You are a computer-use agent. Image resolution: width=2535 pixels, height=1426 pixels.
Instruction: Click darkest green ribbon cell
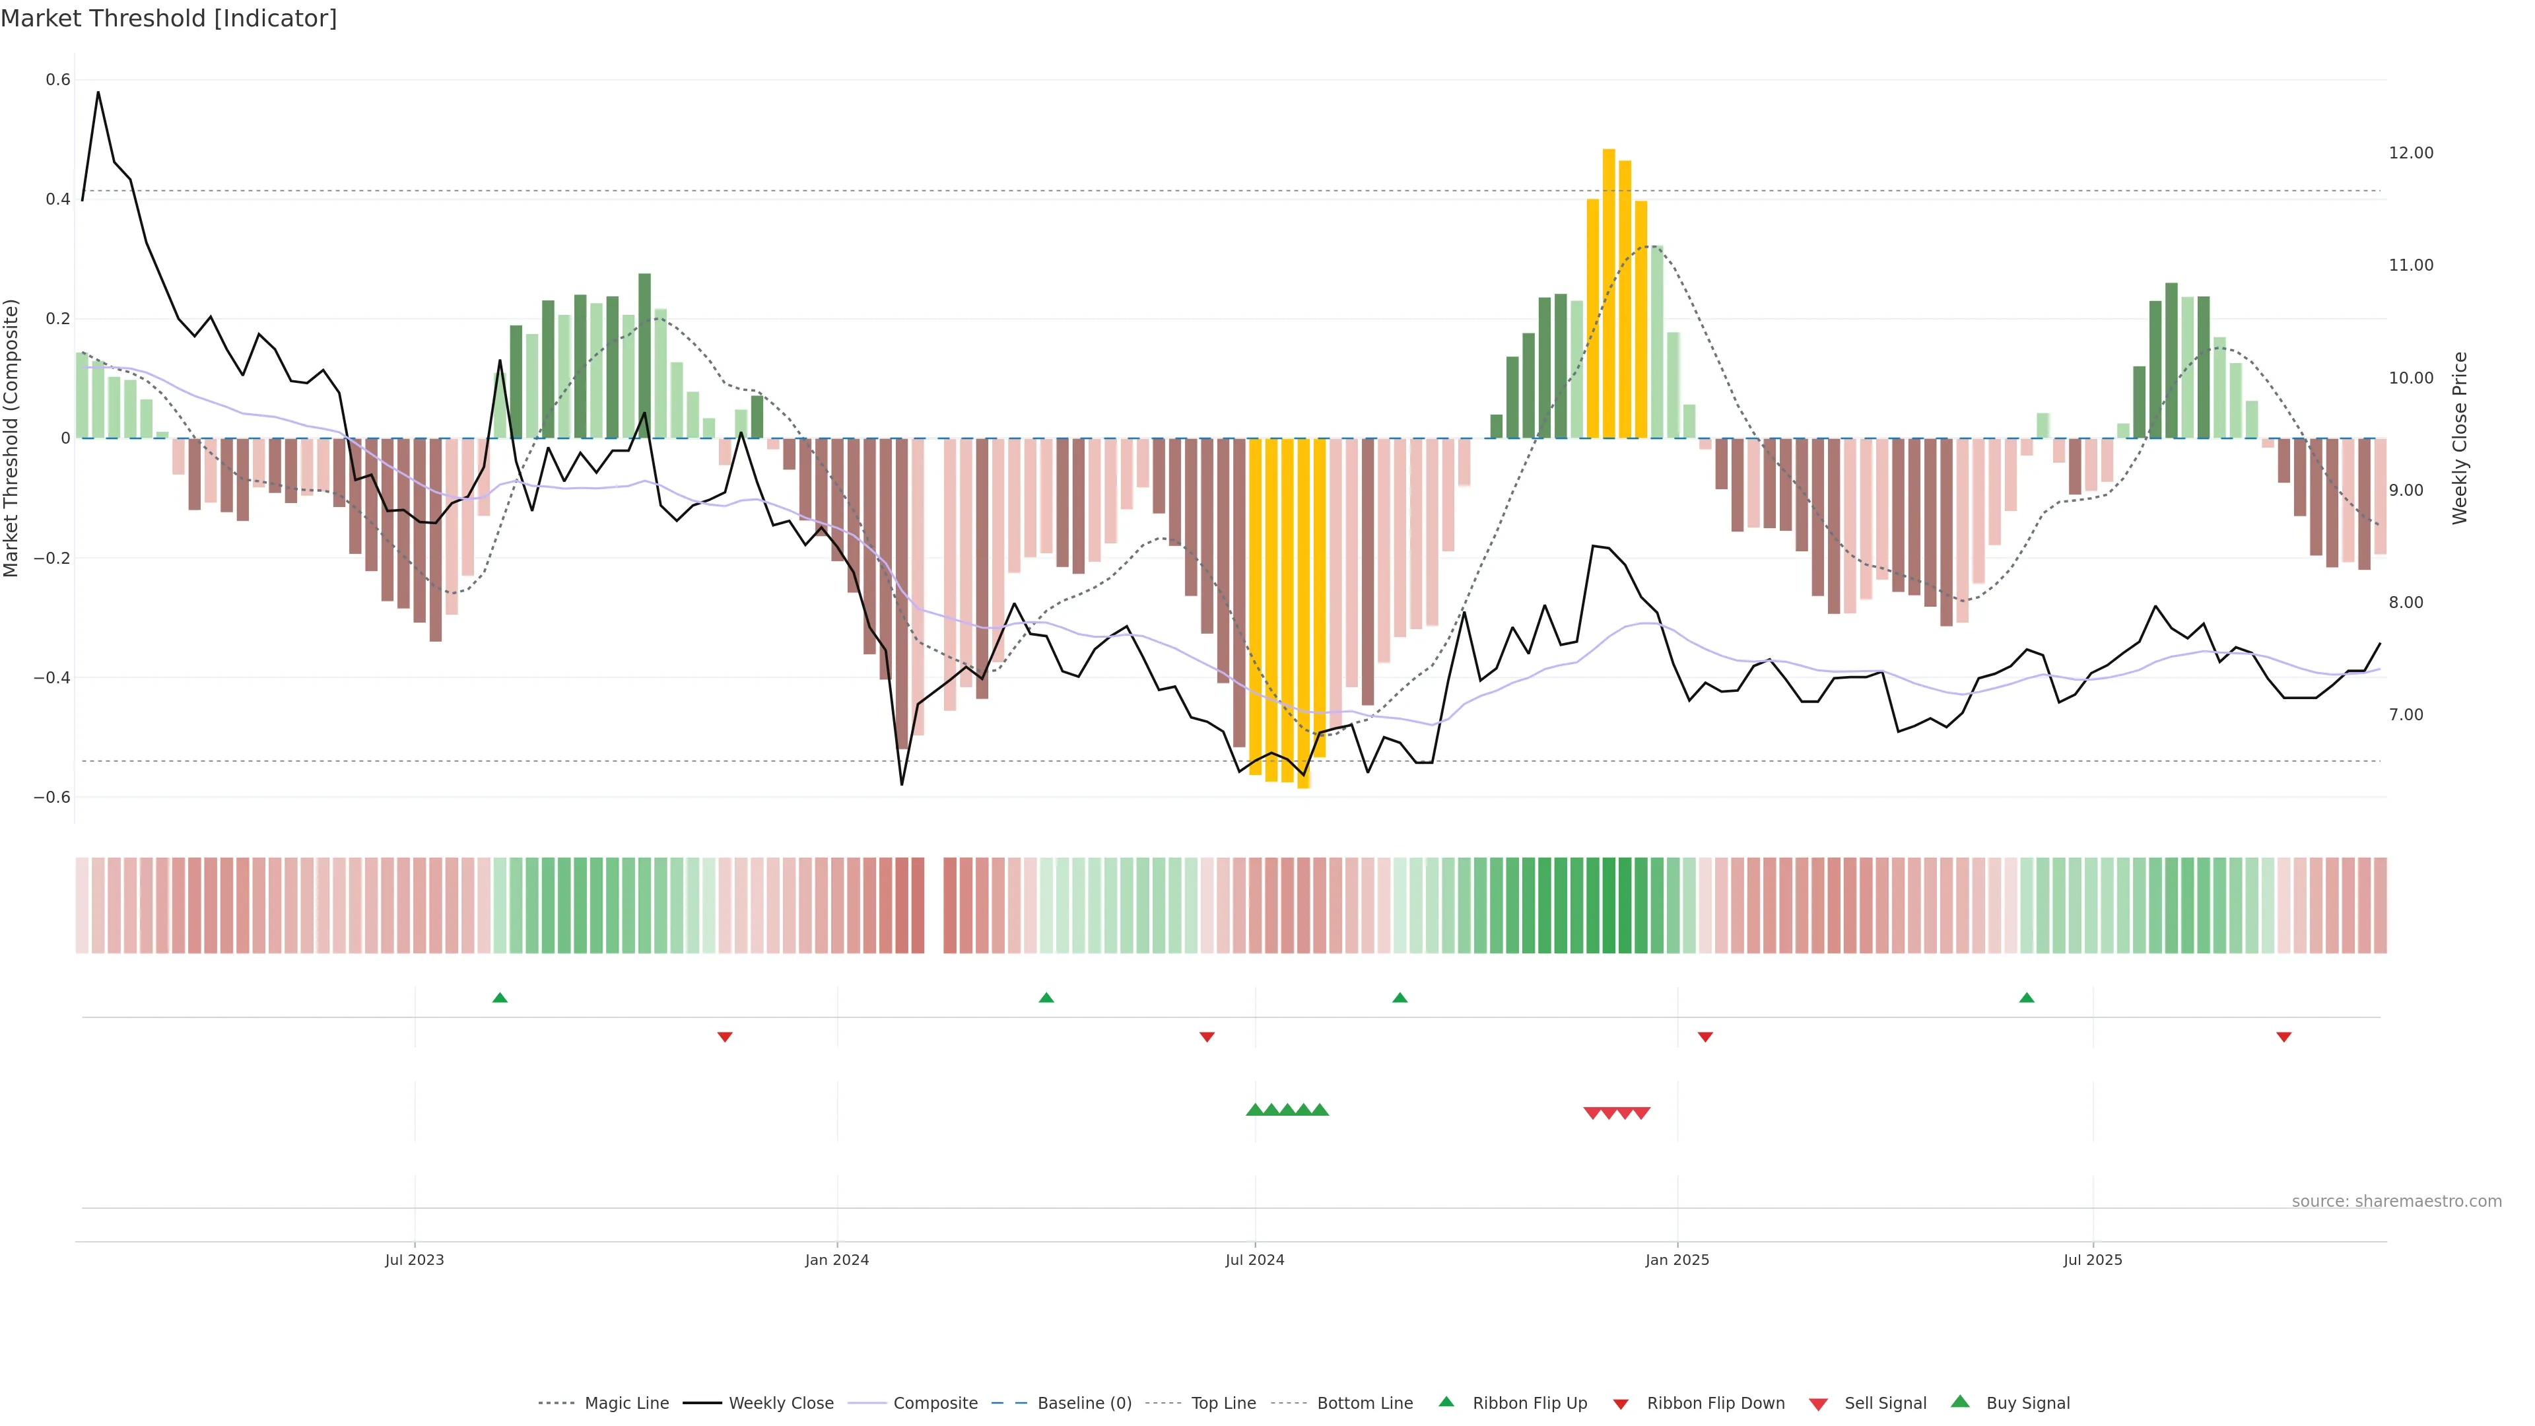[x=1609, y=905]
